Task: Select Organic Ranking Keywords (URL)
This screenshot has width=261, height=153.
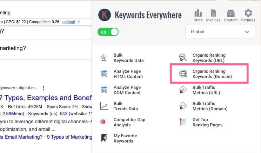Action: 209,58
